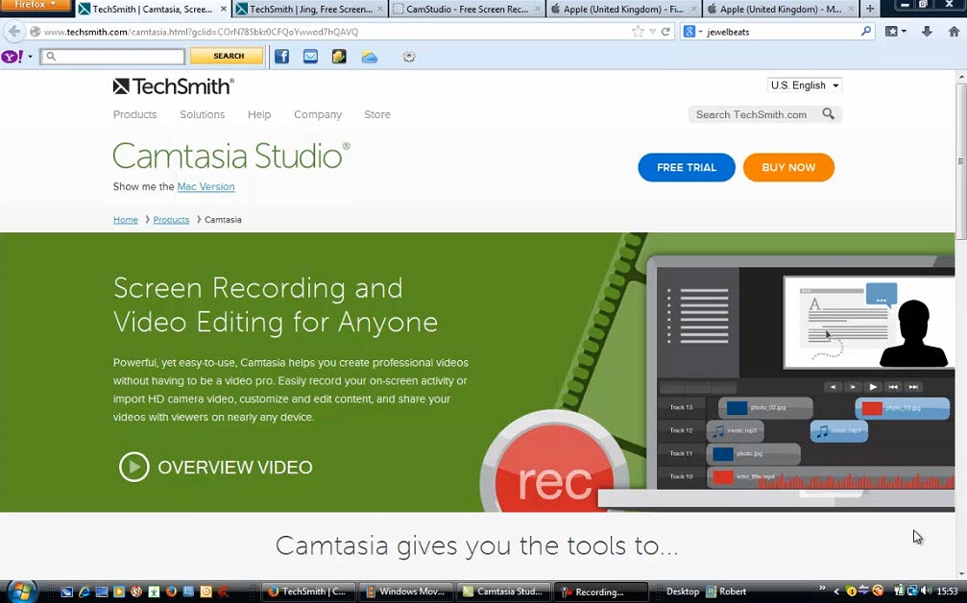Switch to Windows Movie Maker taskbar button
Screen dimensions: 967x603
406,591
